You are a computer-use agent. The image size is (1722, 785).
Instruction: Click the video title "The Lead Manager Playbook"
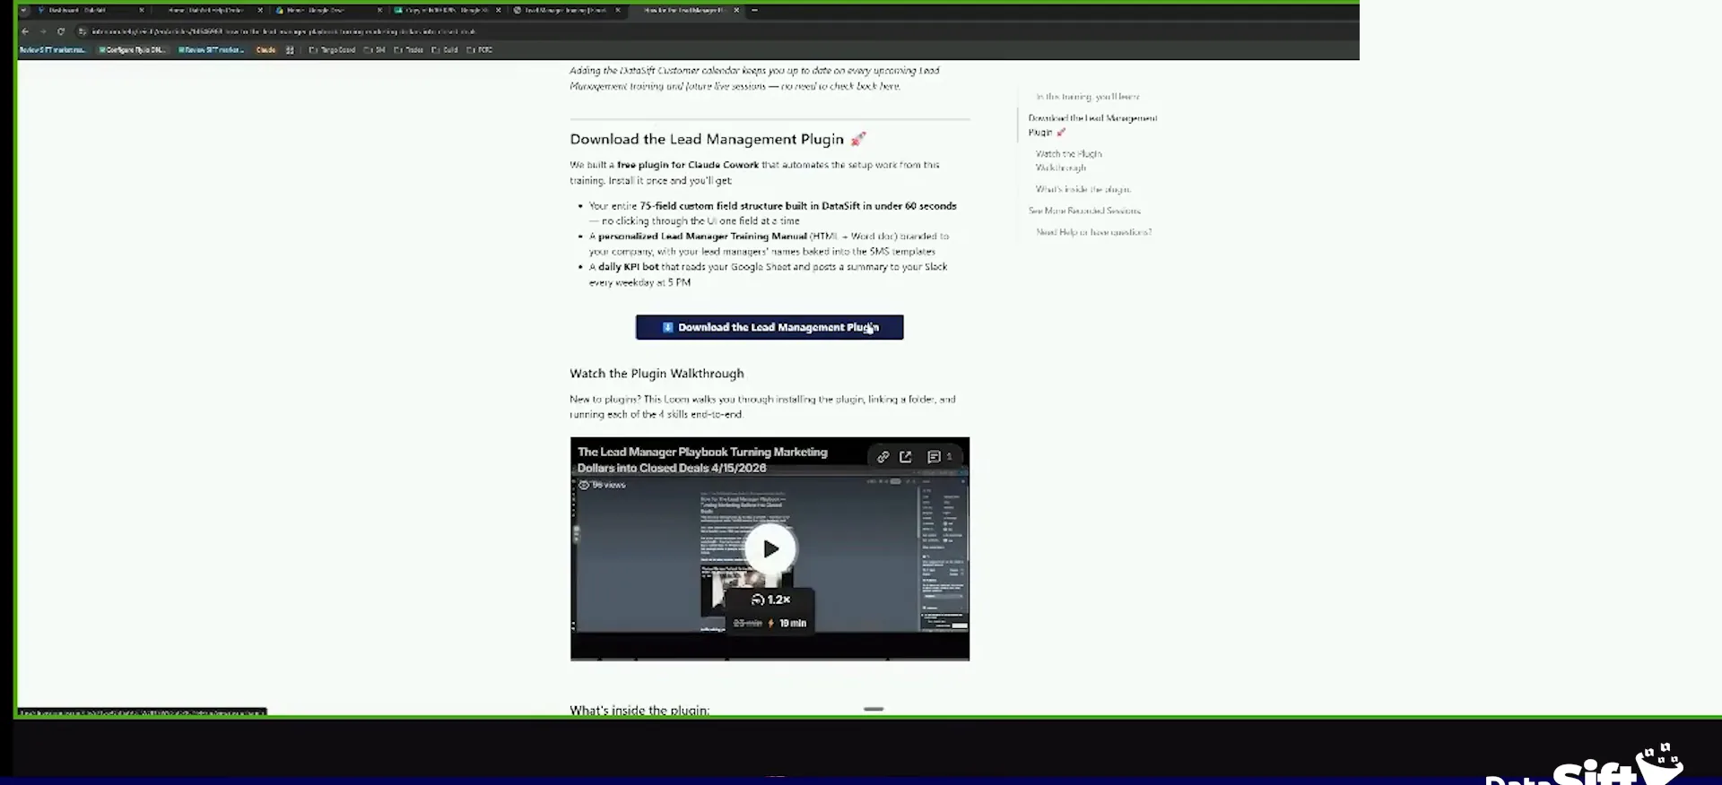click(x=702, y=460)
